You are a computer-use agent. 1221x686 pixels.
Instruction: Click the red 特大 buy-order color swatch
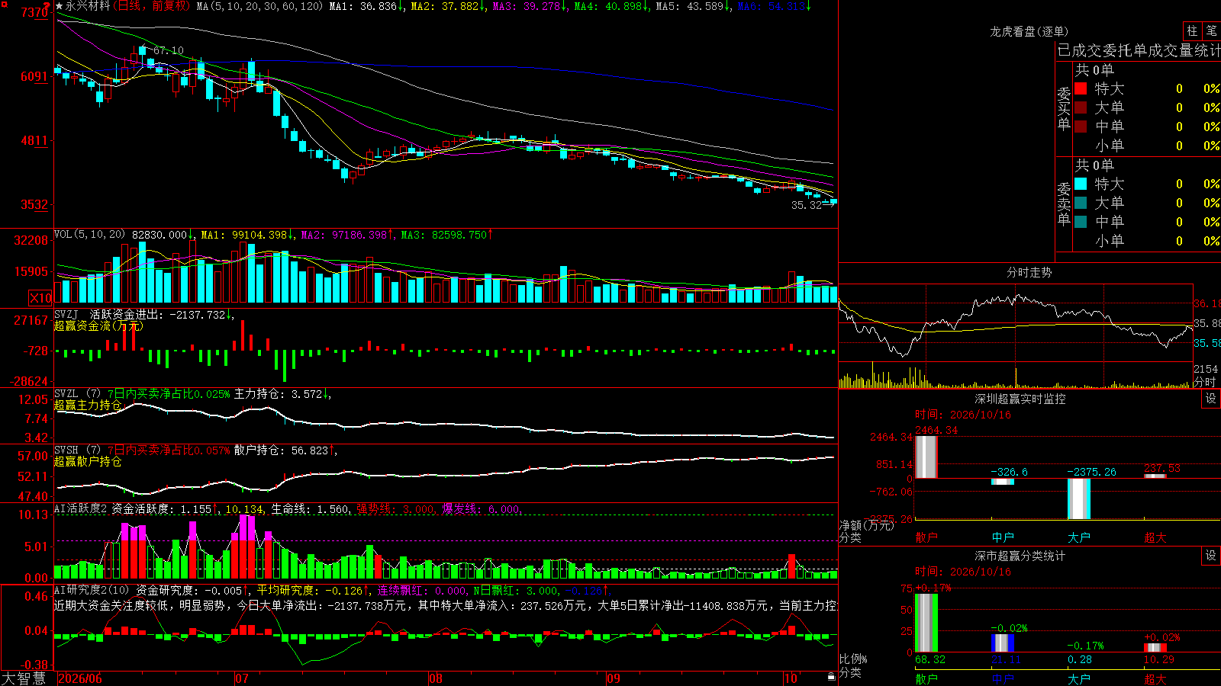pos(1081,88)
